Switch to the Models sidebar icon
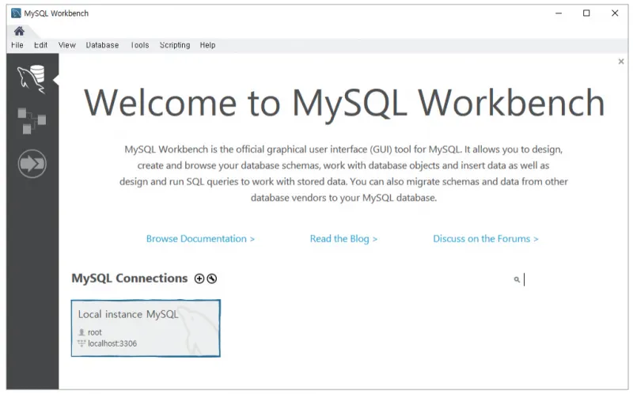Screen dimensions: 633x394 pos(32,121)
